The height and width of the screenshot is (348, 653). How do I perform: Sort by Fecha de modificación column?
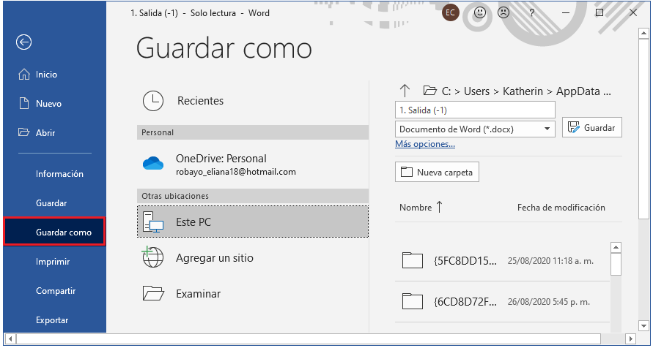(561, 207)
